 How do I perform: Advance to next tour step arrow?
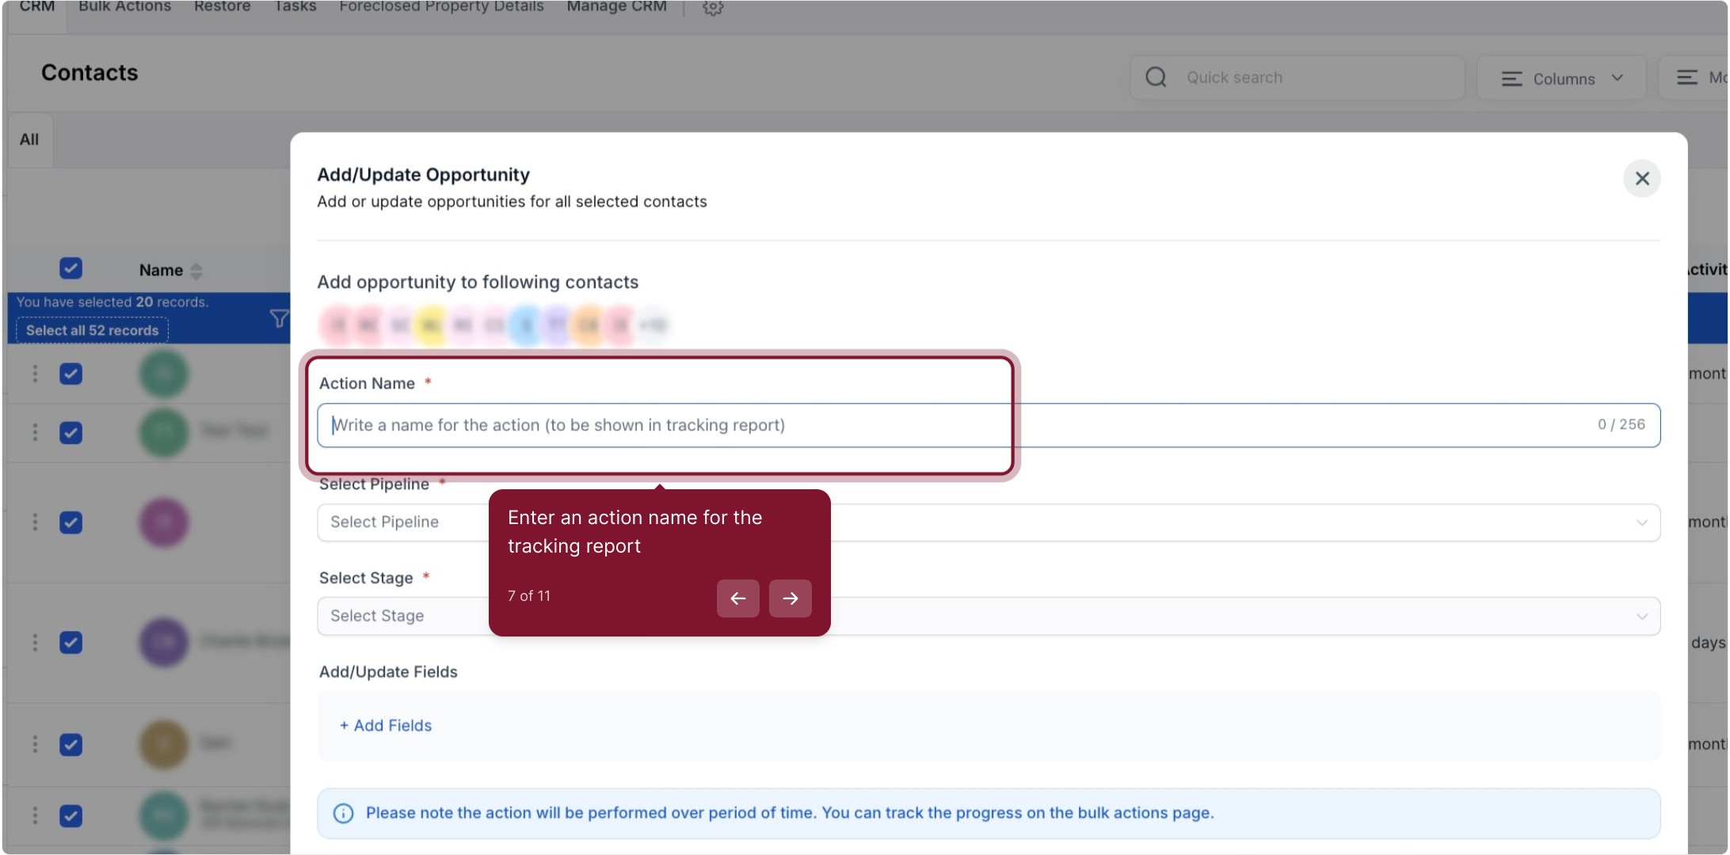(790, 598)
